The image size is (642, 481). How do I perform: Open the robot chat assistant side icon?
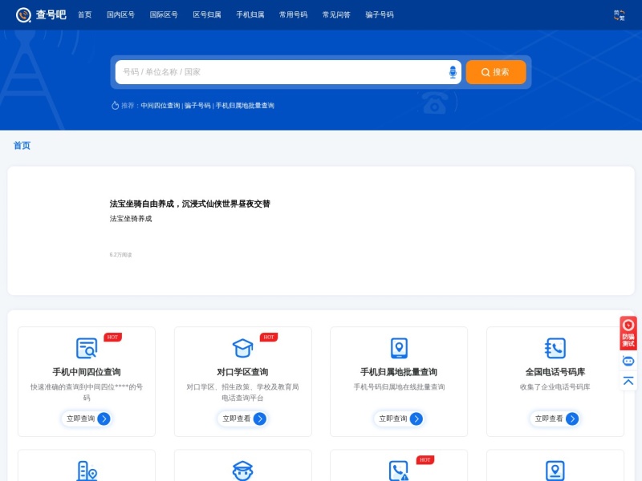pos(628,361)
